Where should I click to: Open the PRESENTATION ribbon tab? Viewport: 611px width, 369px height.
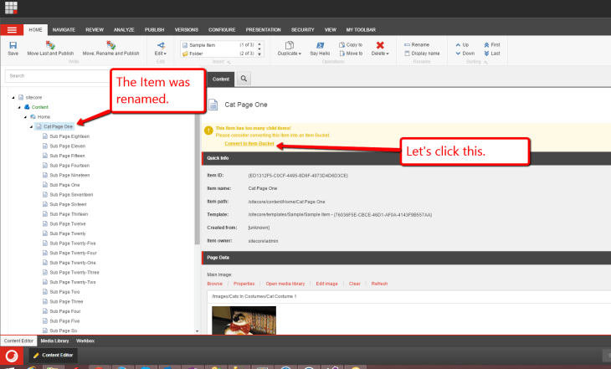[263, 29]
